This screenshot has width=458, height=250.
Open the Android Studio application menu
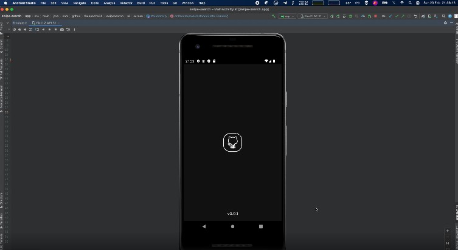pos(24,3)
